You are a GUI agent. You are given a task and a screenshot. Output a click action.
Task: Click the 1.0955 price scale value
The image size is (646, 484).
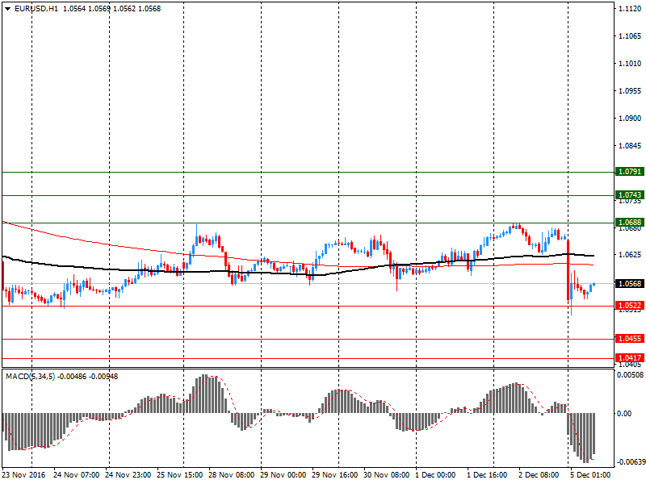pyautogui.click(x=630, y=91)
